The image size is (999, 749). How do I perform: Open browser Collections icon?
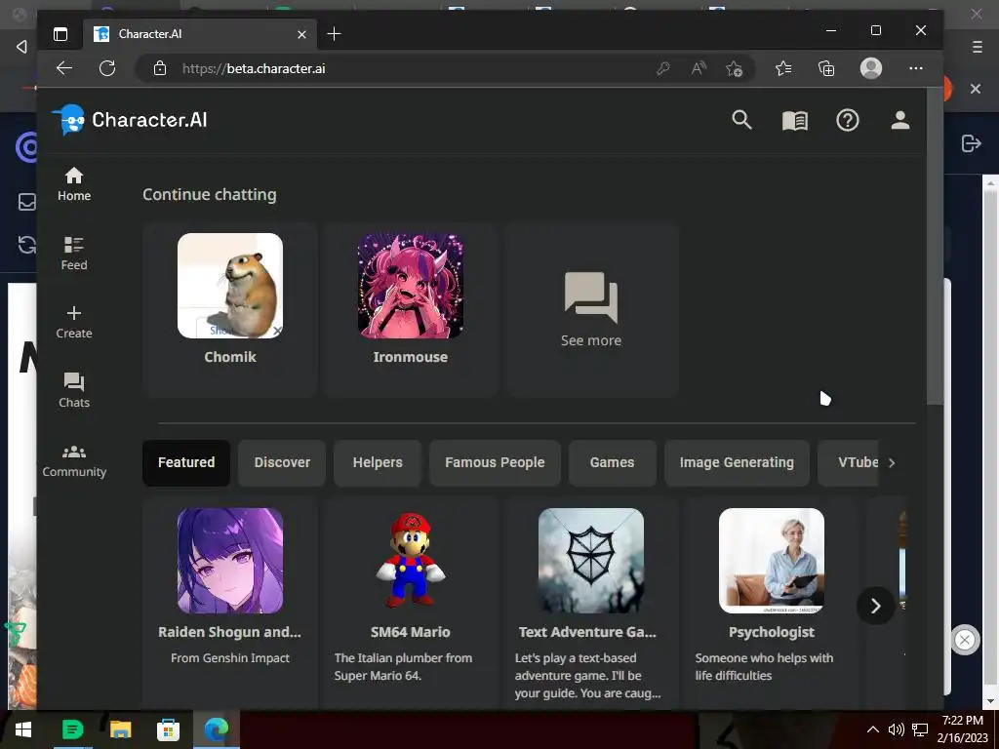click(826, 68)
